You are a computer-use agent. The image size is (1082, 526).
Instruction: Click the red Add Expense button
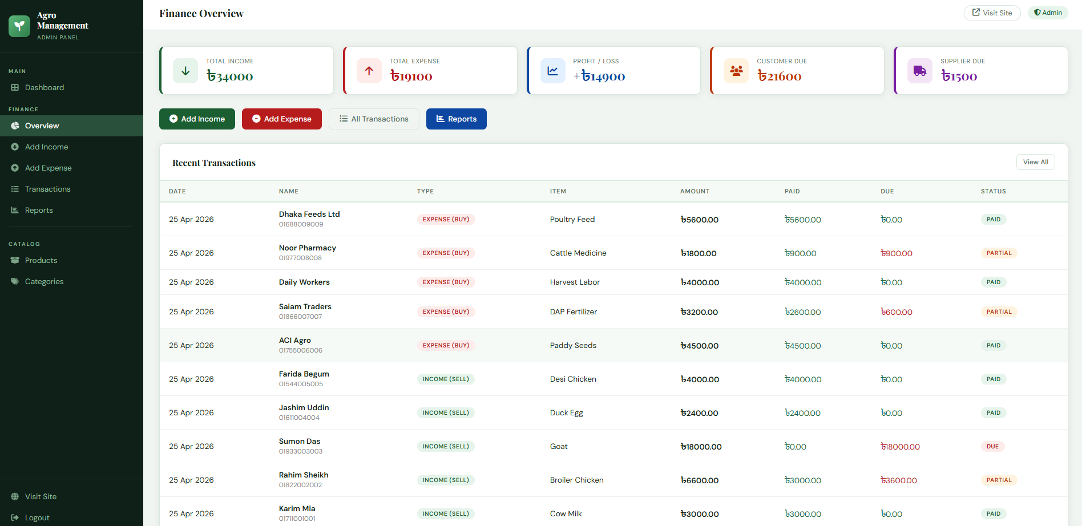tap(282, 119)
